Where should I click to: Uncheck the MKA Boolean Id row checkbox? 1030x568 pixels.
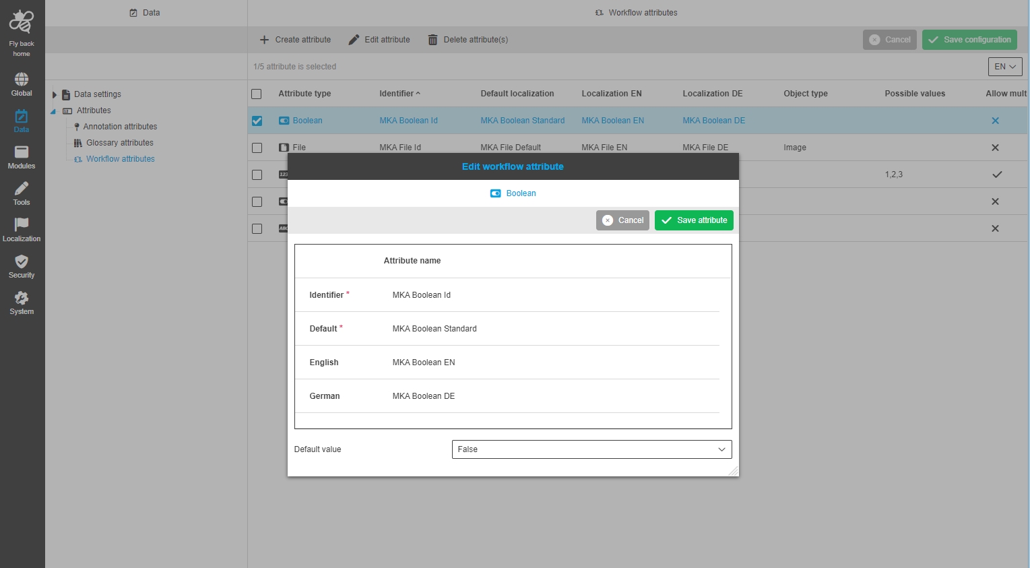[x=257, y=121]
